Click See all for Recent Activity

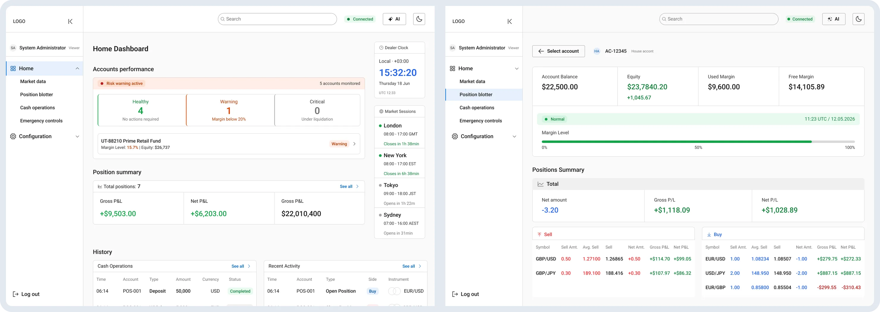click(x=412, y=266)
